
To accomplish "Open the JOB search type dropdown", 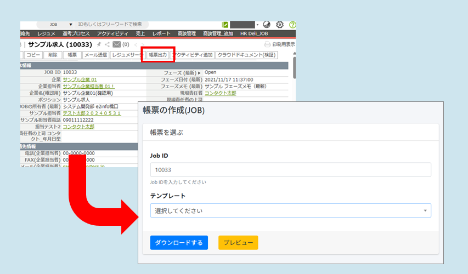I will coord(59,25).
